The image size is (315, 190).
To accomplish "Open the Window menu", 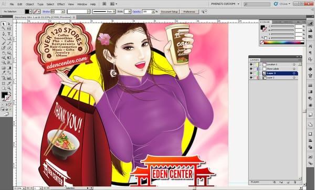I will (82, 4).
